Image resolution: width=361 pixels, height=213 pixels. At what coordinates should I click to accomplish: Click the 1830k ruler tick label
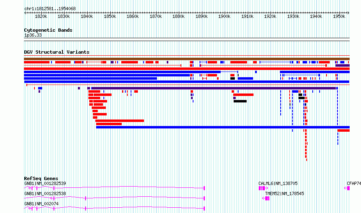[64, 17]
